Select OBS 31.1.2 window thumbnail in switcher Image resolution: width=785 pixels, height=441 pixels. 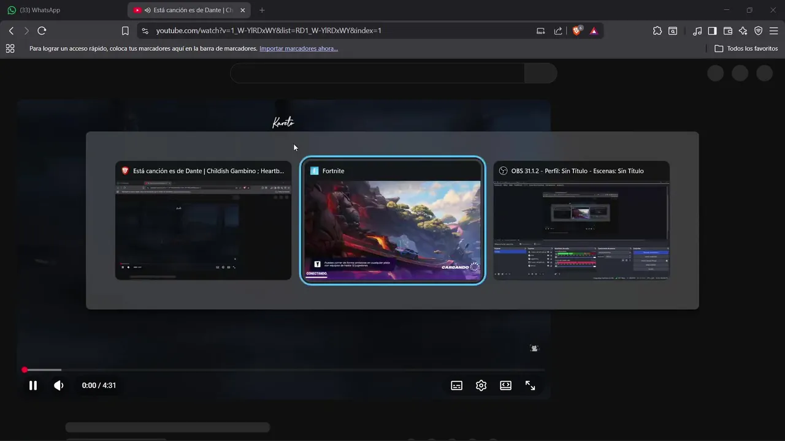(x=581, y=221)
